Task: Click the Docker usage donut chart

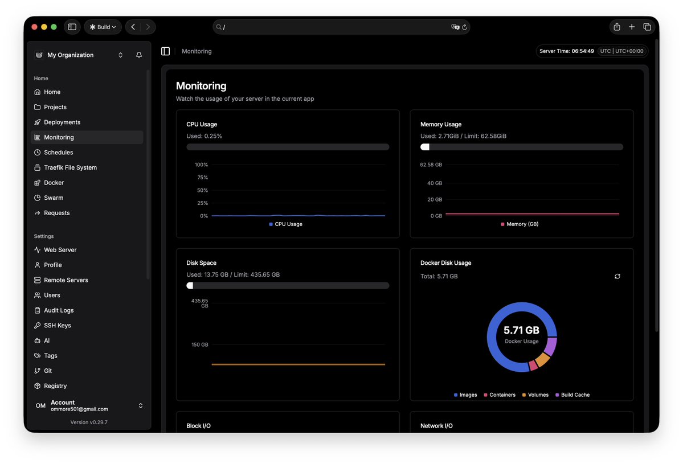Action: click(x=521, y=337)
